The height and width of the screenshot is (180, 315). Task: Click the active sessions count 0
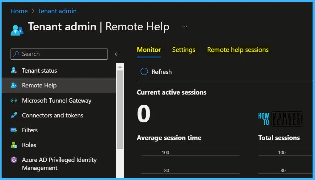pos(144,113)
